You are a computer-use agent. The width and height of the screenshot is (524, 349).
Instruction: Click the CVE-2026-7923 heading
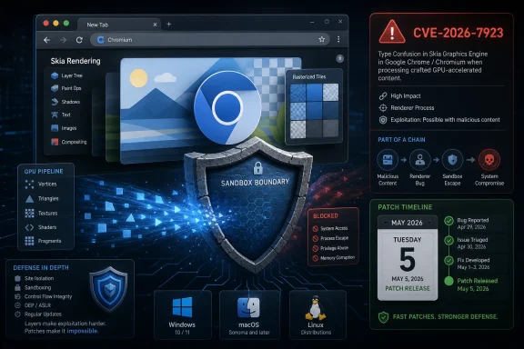pos(458,33)
